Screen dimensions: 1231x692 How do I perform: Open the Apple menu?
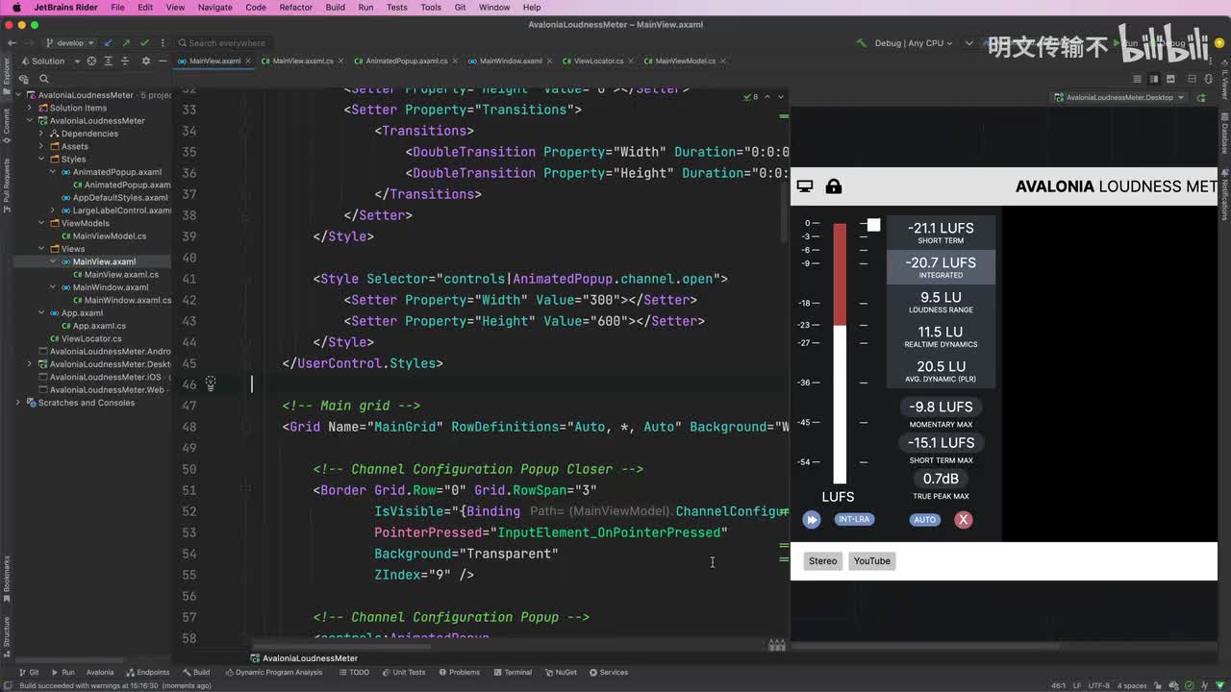coord(16,7)
